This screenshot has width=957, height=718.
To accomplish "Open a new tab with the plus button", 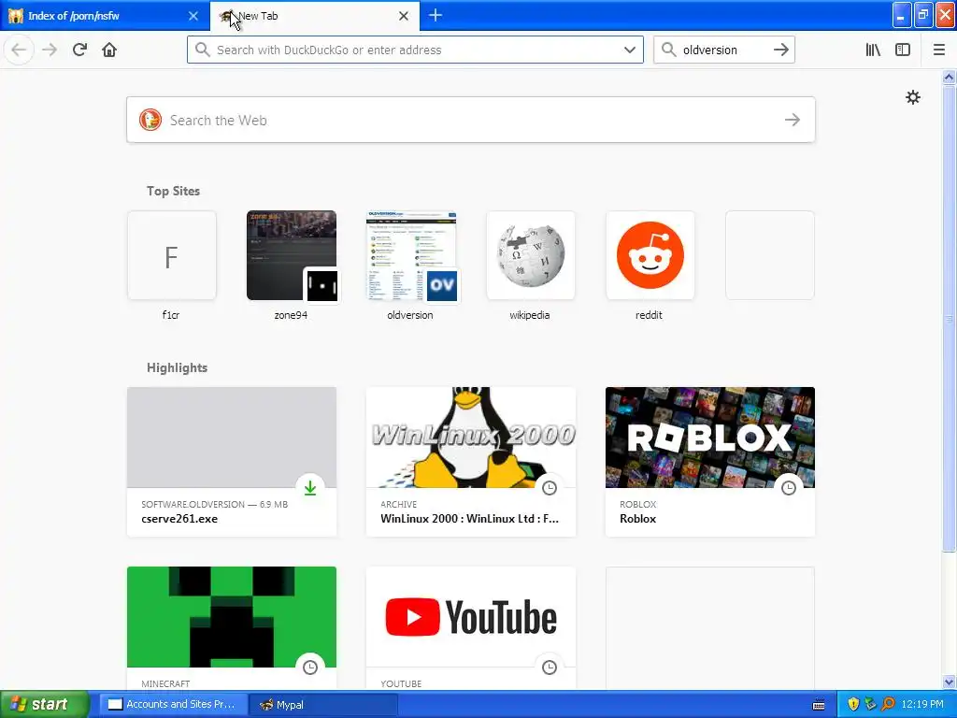I will pos(436,15).
